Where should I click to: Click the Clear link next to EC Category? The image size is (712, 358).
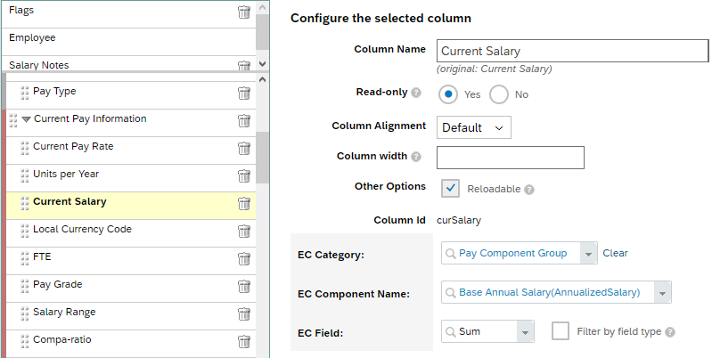coord(615,253)
